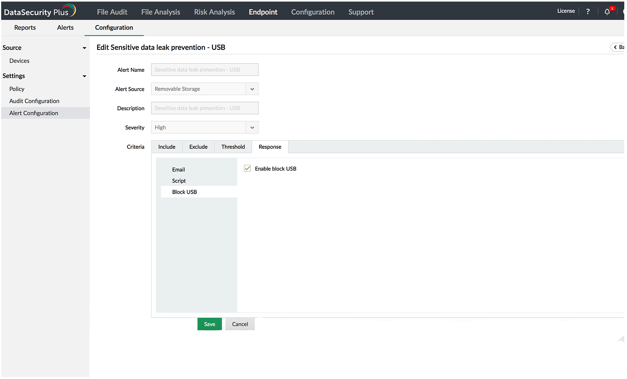The width and height of the screenshot is (627, 379).
Task: Open Policy settings in the sidebar
Action: [17, 89]
